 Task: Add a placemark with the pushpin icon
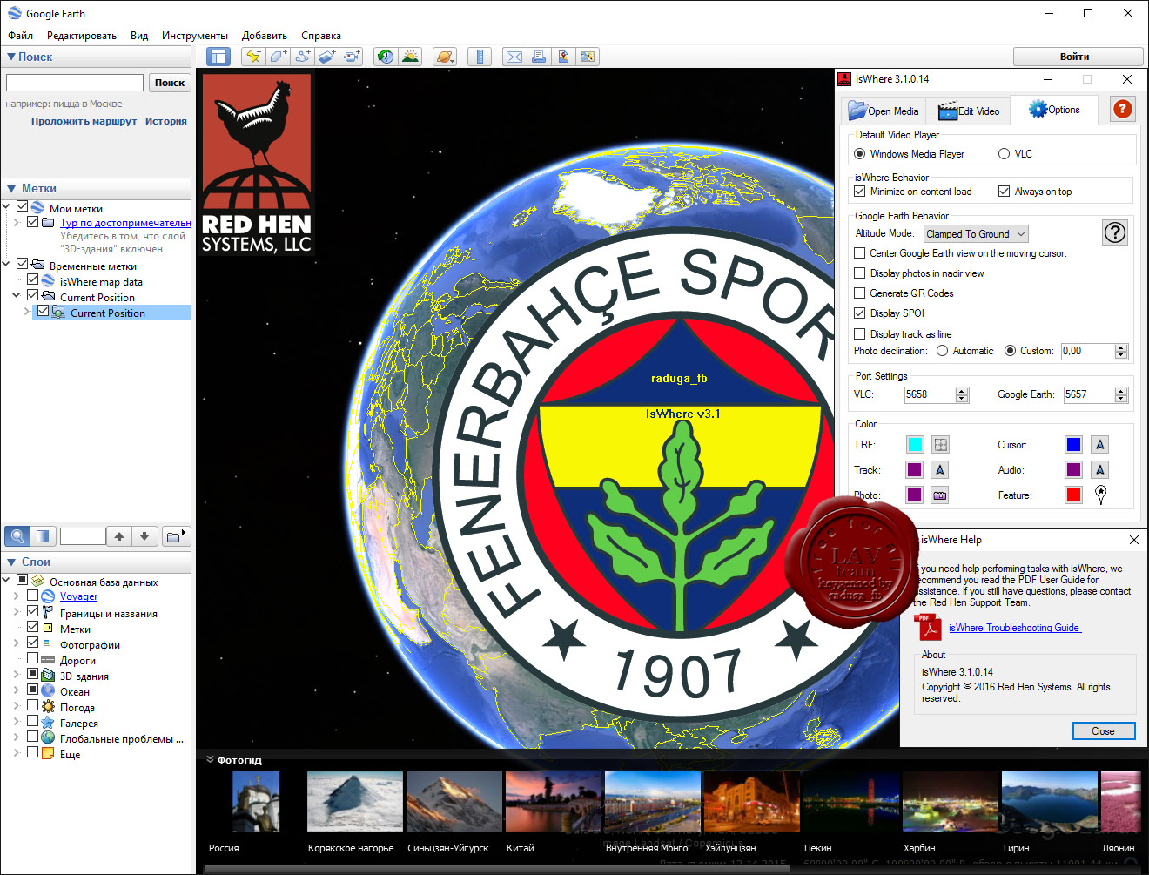pos(253,57)
